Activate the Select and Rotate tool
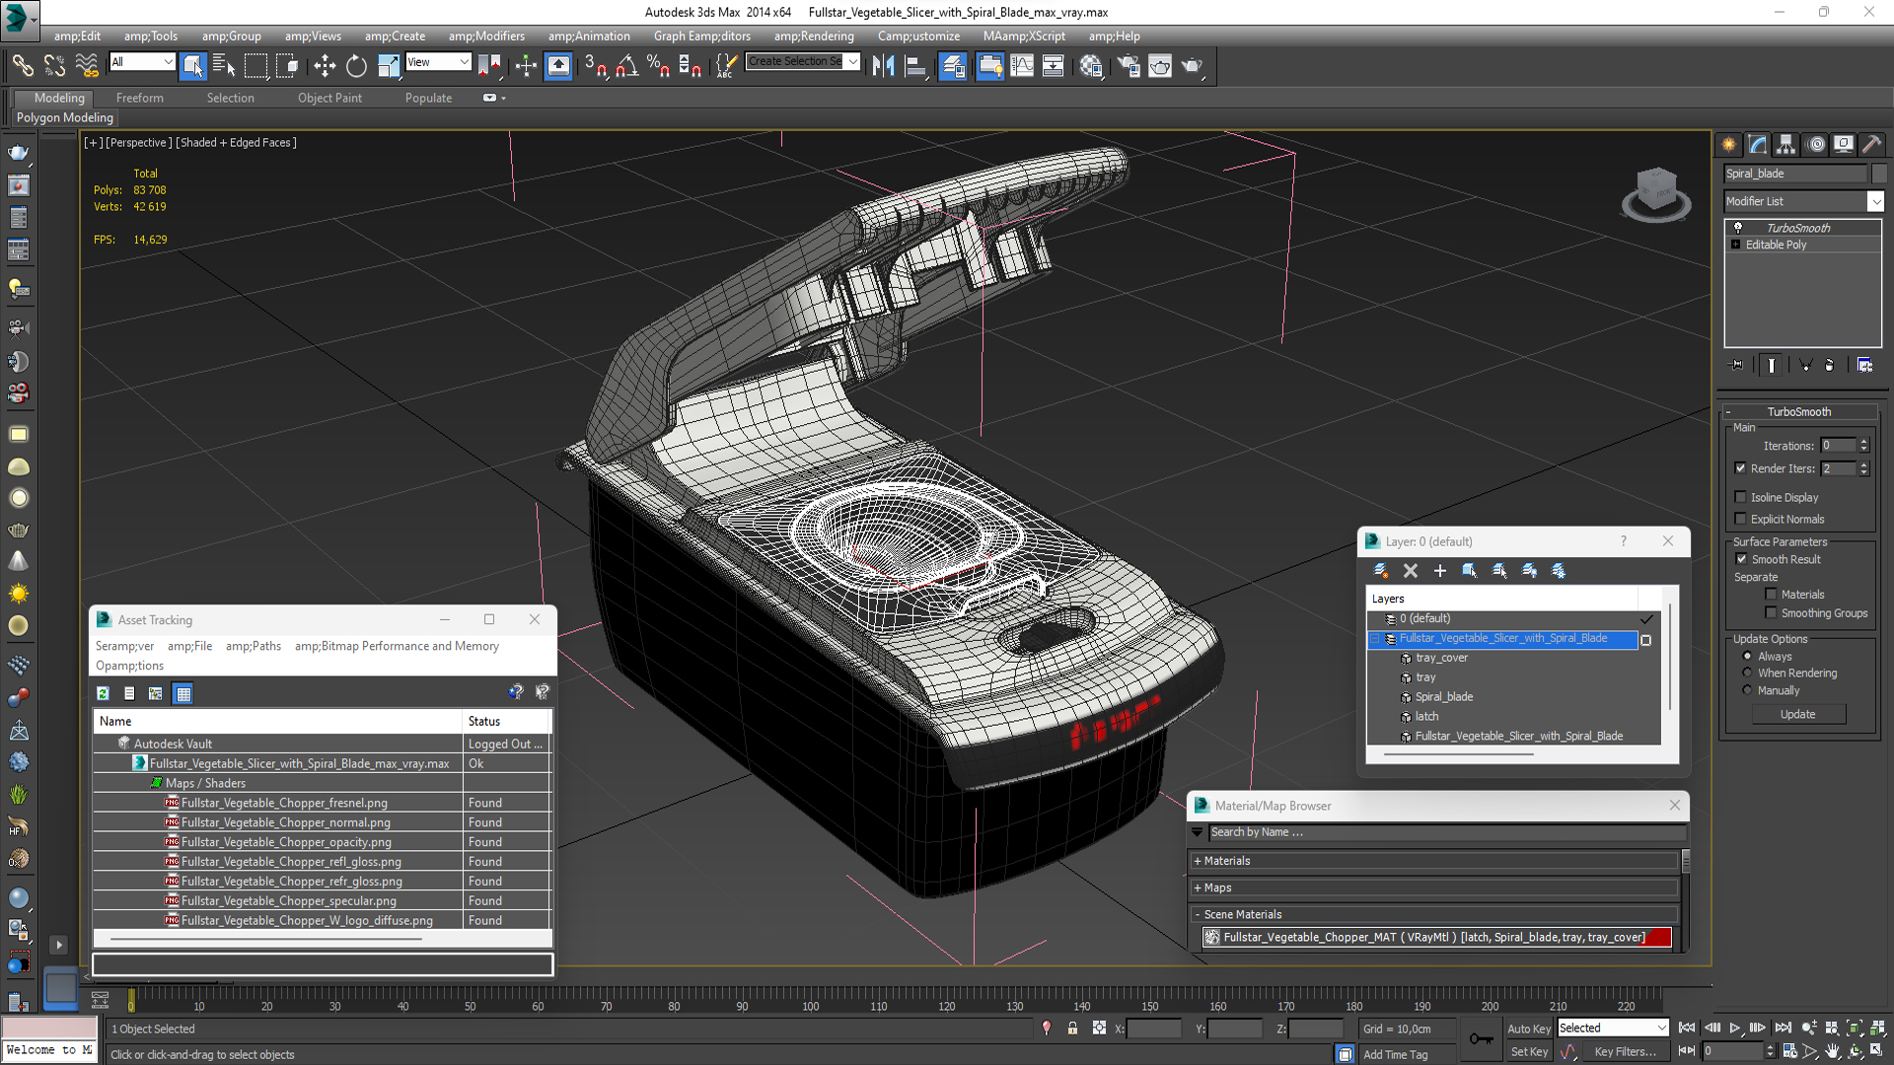Image resolution: width=1894 pixels, height=1065 pixels. 356,66
